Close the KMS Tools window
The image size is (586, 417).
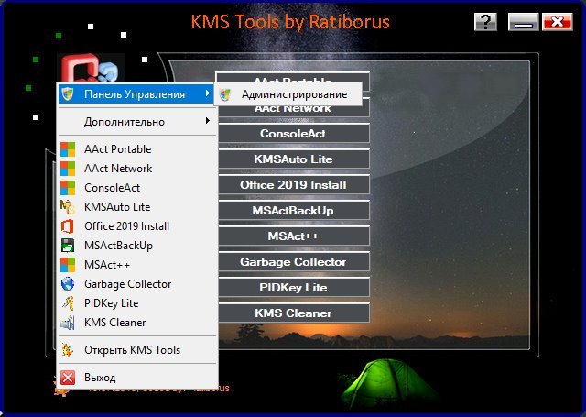558,22
